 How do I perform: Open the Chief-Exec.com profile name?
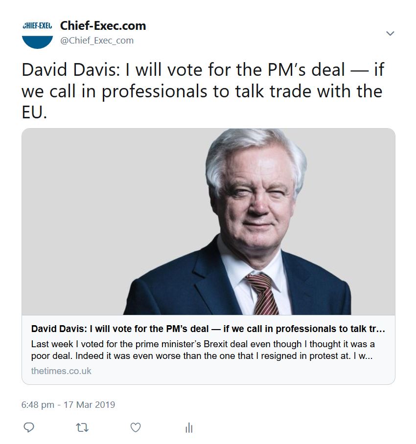click(x=103, y=25)
